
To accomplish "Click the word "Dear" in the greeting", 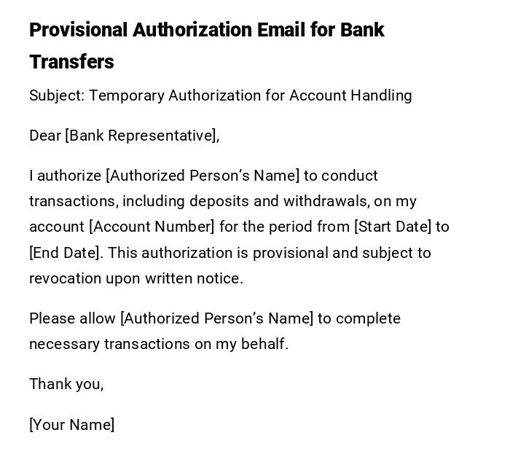I will [x=45, y=136].
